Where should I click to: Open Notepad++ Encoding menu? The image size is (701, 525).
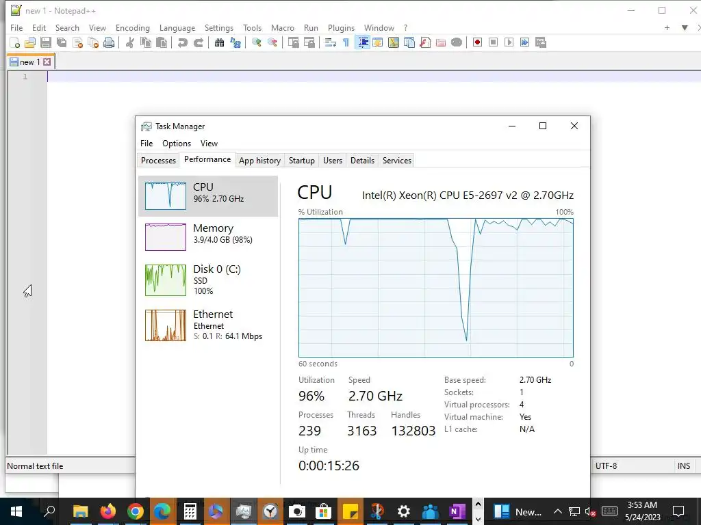(x=133, y=27)
